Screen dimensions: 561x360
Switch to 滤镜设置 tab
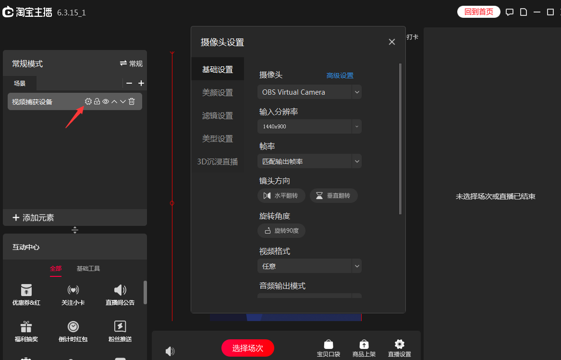[x=218, y=116]
